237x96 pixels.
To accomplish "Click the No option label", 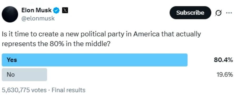I will coord(11,75).
